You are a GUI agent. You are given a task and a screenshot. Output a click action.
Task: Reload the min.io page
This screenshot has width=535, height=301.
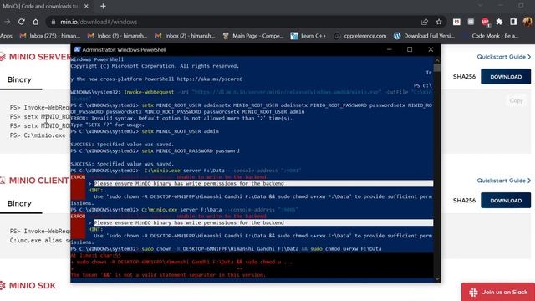point(22,22)
